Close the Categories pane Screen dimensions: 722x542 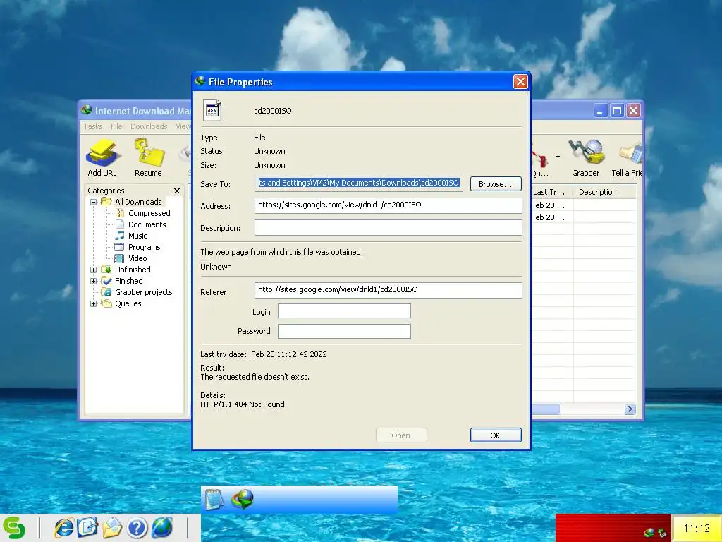point(177,191)
